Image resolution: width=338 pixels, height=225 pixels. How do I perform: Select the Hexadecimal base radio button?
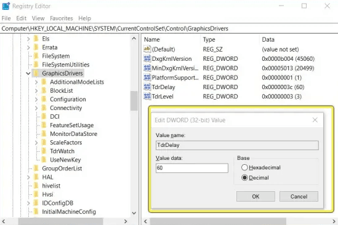pyautogui.click(x=244, y=167)
